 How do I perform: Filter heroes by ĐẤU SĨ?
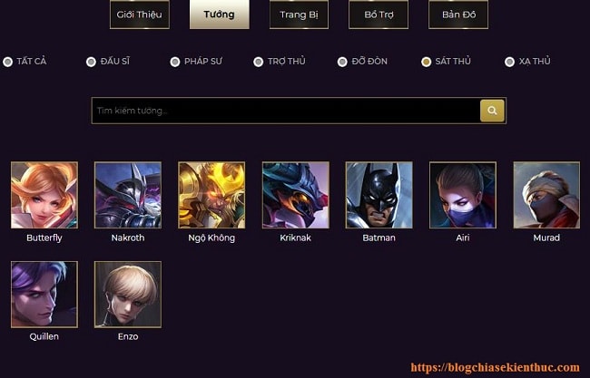[x=91, y=62]
